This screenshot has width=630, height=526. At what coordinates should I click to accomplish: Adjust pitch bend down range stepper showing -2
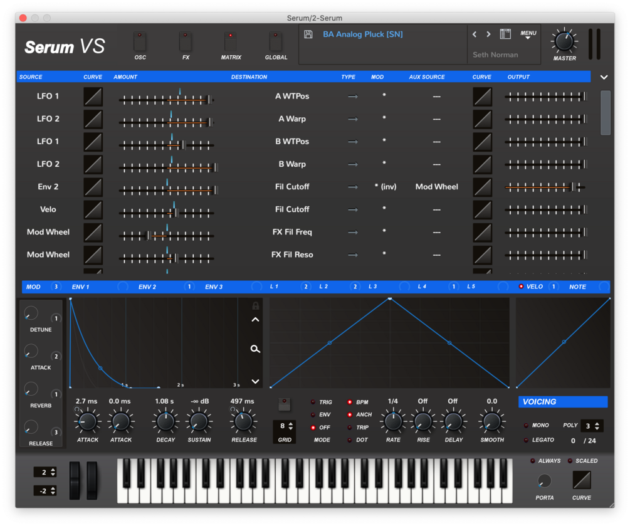click(x=53, y=491)
